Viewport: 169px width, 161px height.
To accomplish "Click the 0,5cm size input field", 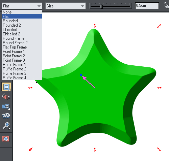I will click(147, 6).
